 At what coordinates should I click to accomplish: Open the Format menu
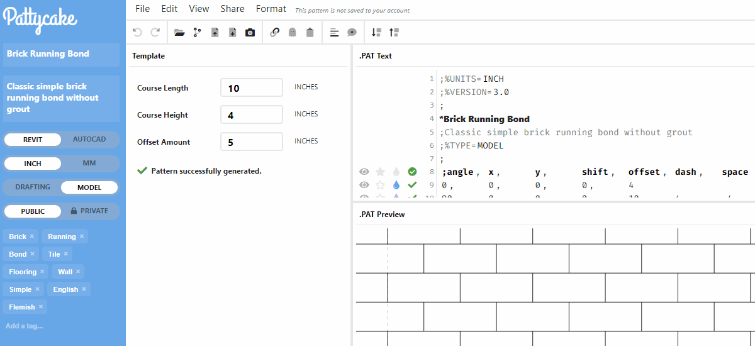tap(271, 9)
